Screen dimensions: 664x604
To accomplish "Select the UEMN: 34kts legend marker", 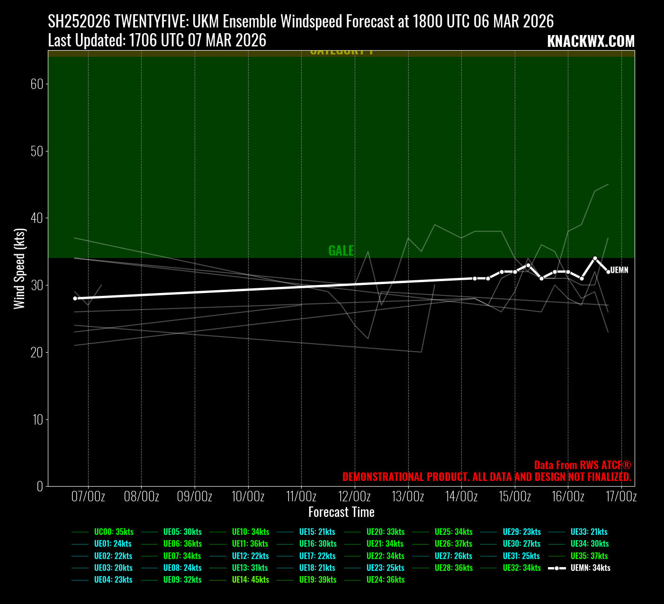I will [557, 568].
